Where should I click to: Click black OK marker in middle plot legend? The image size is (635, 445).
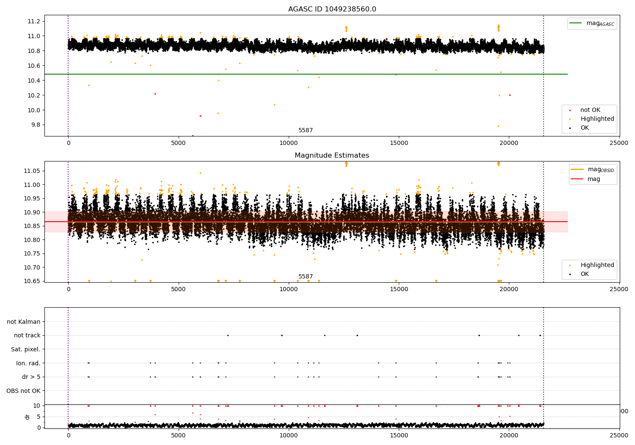570,274
